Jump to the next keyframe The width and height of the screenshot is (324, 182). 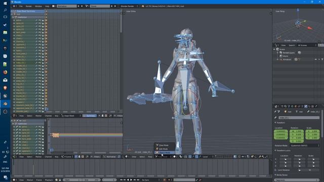tap(135, 180)
